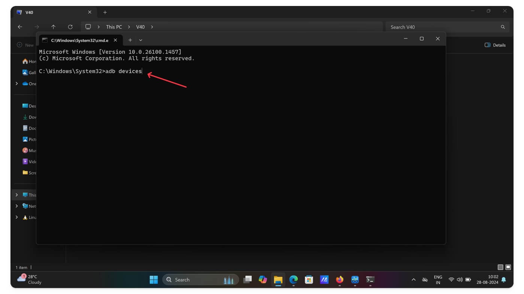Open the terminal profile dropdown chevron
Image resolution: width=524 pixels, height=294 pixels.
[x=140, y=40]
